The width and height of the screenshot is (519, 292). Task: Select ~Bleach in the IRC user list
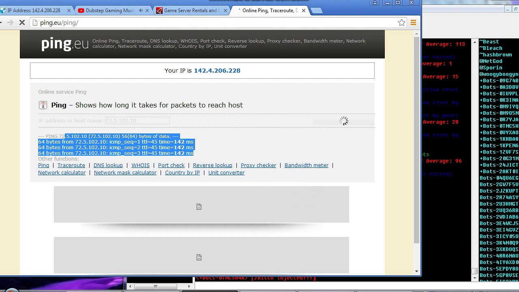coord(491,48)
